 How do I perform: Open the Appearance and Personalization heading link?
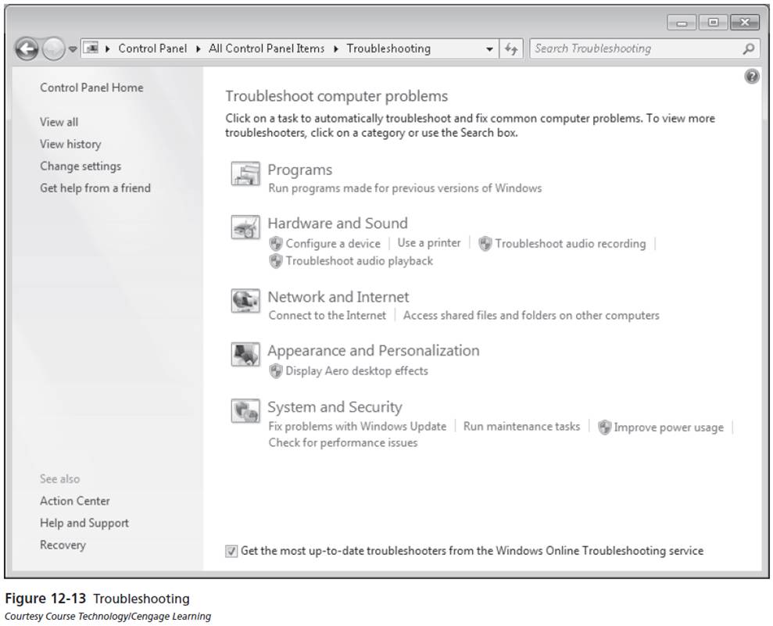[x=374, y=350]
